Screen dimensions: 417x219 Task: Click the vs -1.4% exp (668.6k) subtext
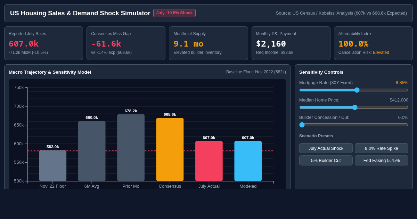pos(111,52)
